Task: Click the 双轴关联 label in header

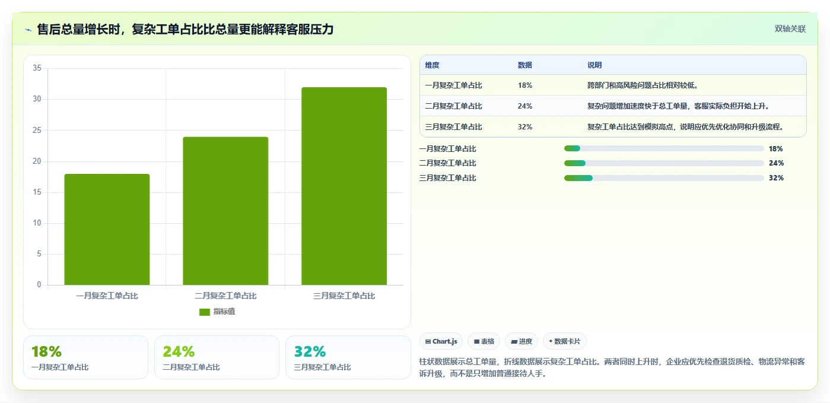Action: click(790, 29)
